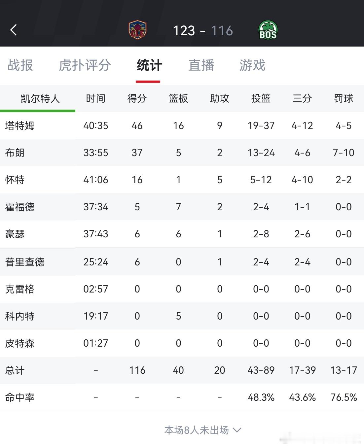This screenshot has width=364, height=447.
Task: Open the 游戏 tab
Action: point(252,65)
